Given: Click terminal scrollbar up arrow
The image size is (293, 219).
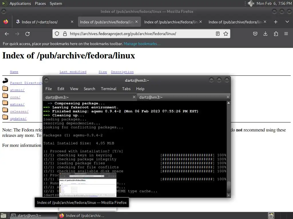Looking at the screenshot, I should [x=229, y=103].
